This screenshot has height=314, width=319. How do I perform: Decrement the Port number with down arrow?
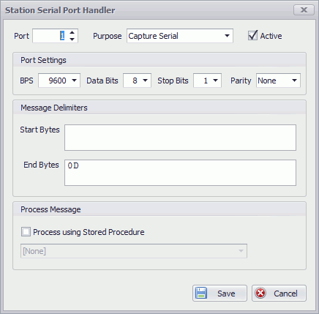[x=72, y=39]
